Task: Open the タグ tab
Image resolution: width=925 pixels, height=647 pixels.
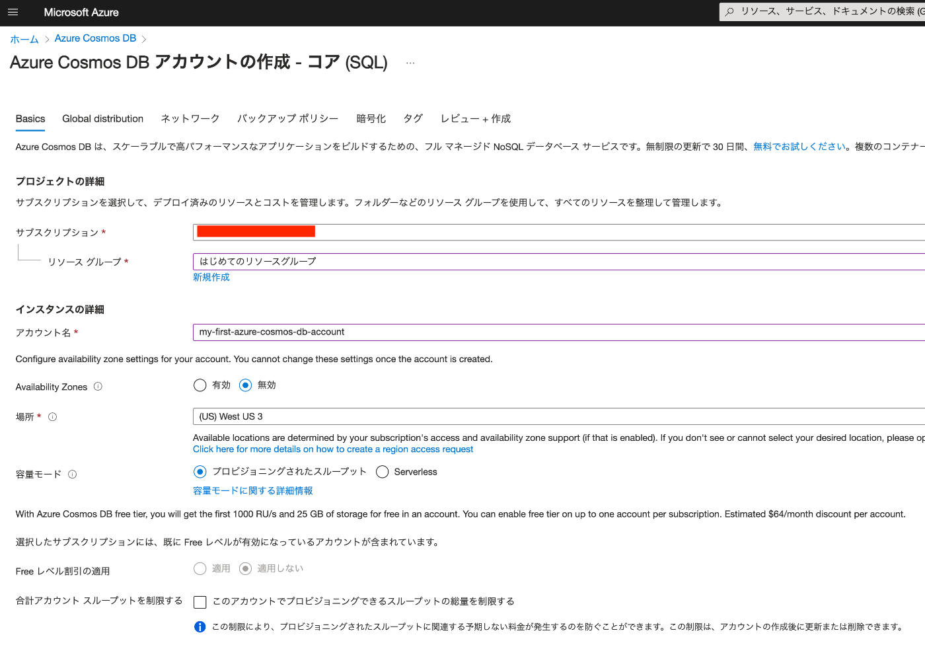Action: tap(413, 119)
